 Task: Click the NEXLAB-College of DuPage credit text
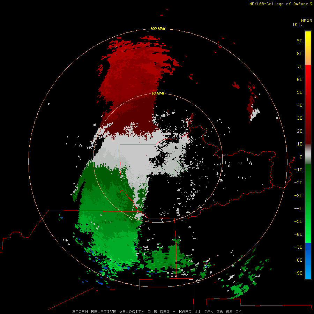281,4
